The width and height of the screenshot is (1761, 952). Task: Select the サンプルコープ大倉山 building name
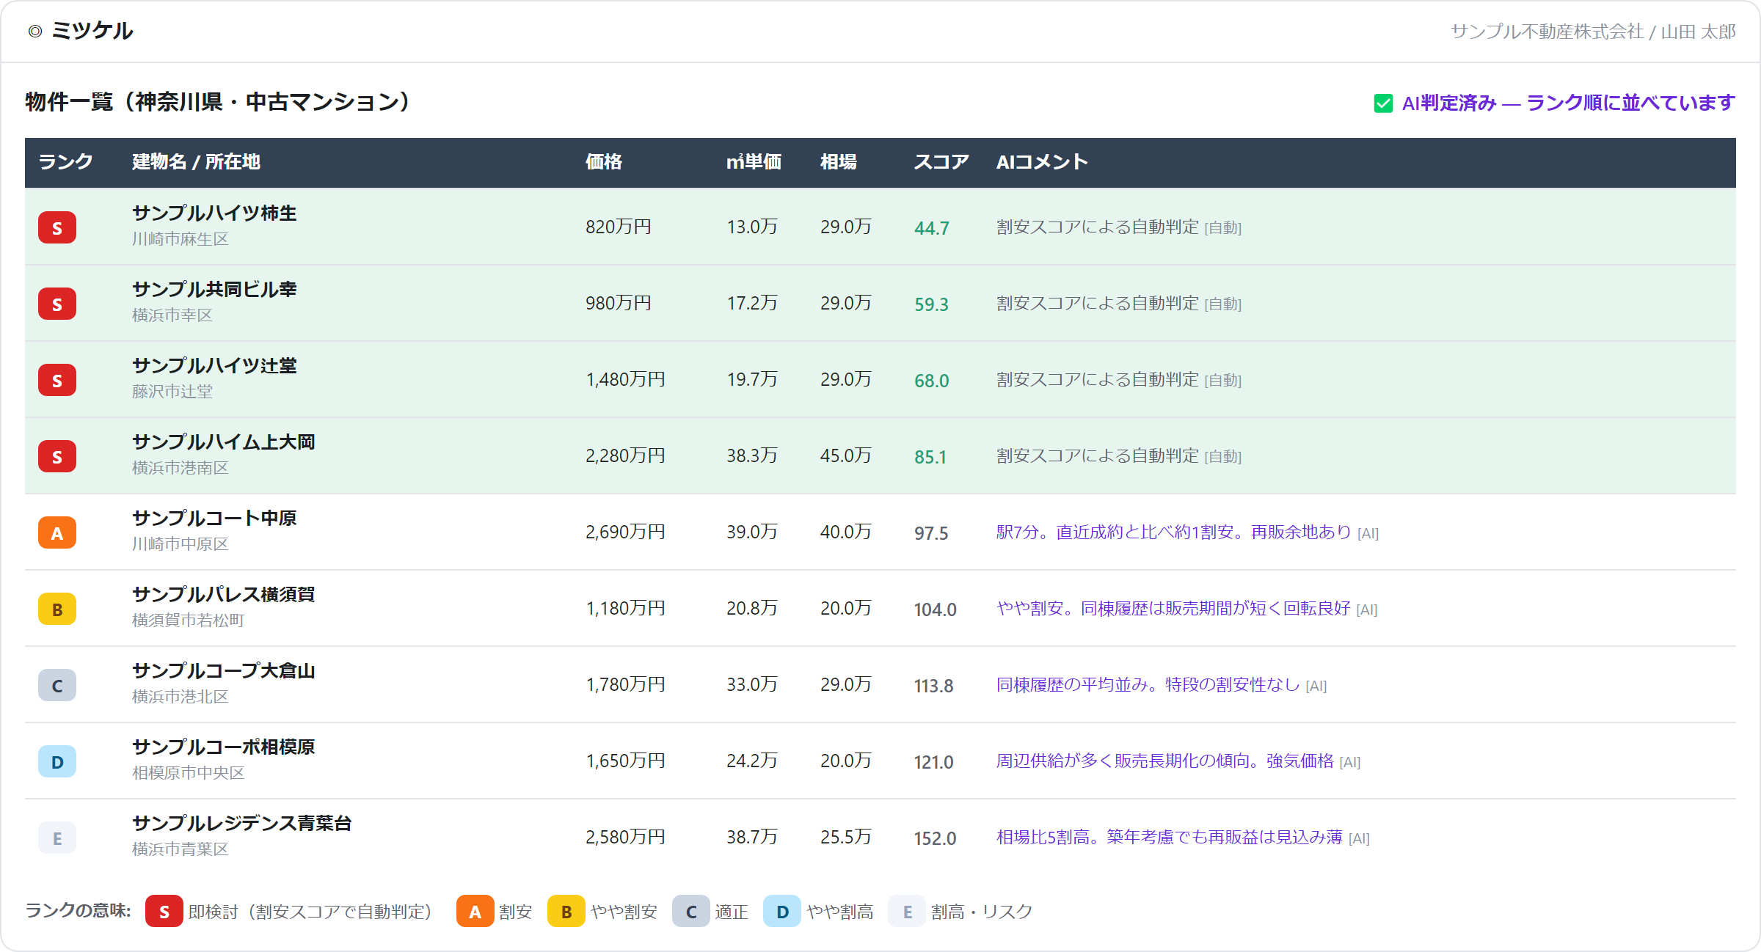tap(224, 671)
